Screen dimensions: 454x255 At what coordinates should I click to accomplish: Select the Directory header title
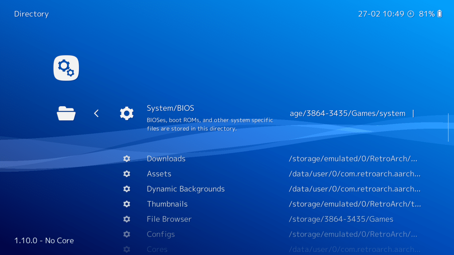[x=31, y=14]
